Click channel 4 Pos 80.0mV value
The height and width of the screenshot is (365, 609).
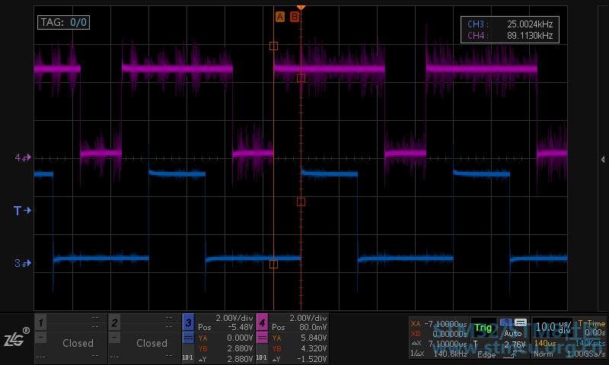coord(313,328)
